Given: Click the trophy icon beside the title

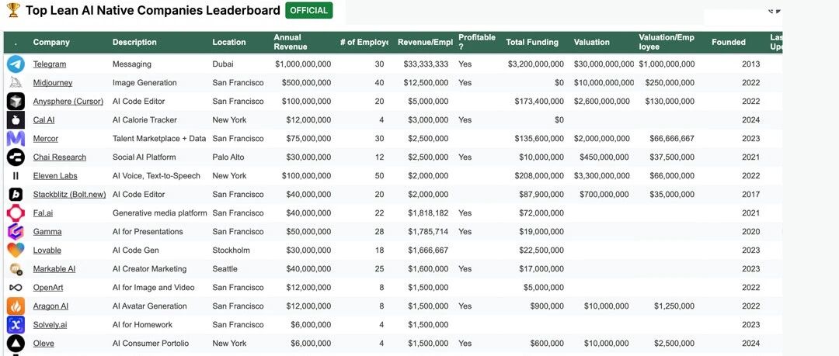Looking at the screenshot, I should click(x=13, y=10).
